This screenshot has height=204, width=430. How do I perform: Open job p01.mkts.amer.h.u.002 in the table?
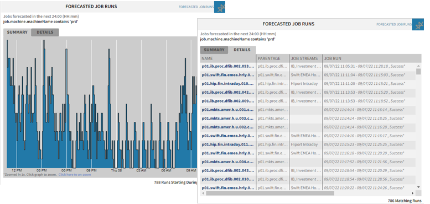pyautogui.click(x=228, y=127)
